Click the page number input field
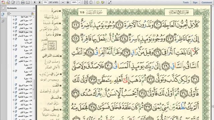The width and height of the screenshot is (214, 120). [45, 2]
